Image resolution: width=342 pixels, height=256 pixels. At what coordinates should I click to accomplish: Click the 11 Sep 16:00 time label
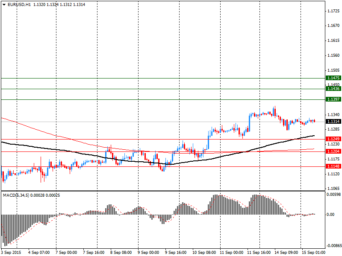point(259,253)
